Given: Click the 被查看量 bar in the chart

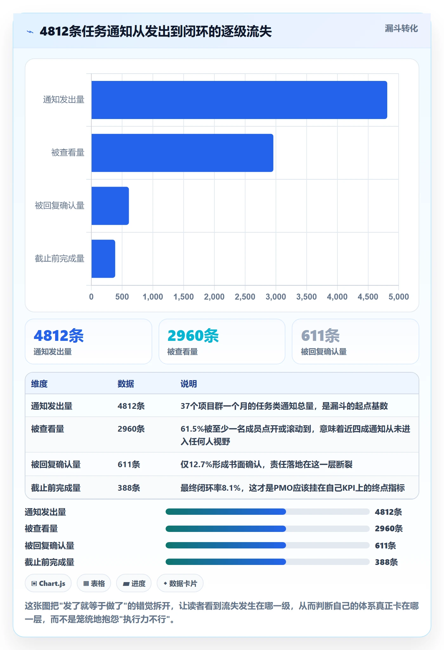Looking at the screenshot, I should coord(182,153).
